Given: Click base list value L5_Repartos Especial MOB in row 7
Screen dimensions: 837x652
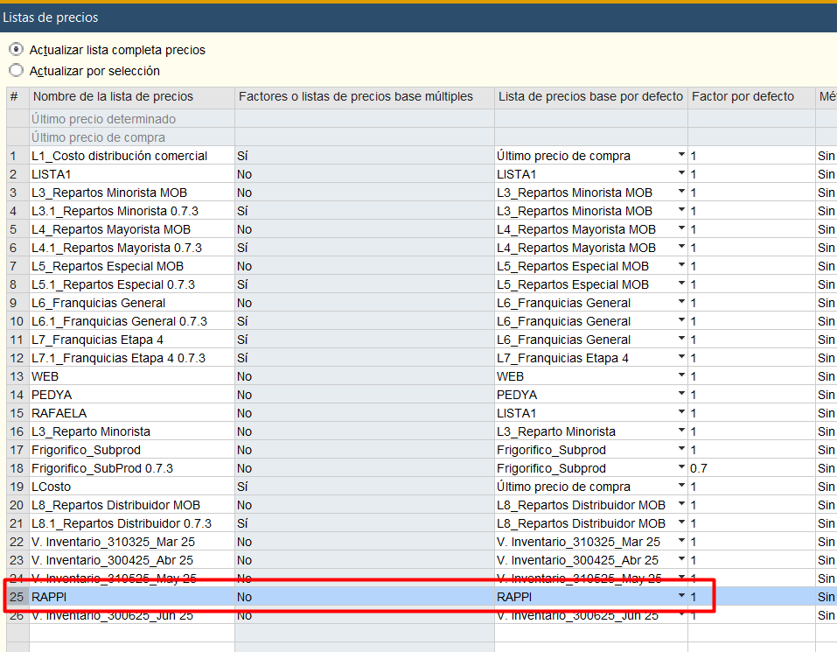Looking at the screenshot, I should tap(573, 266).
